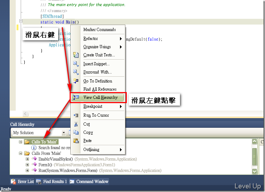Click the Calls From 'Main' folder icon

(27, 153)
